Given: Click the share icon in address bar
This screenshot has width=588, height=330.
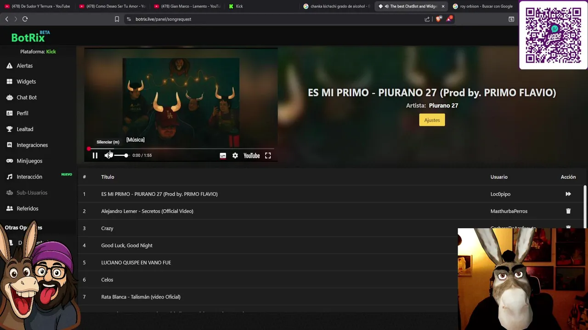Looking at the screenshot, I should (x=427, y=19).
